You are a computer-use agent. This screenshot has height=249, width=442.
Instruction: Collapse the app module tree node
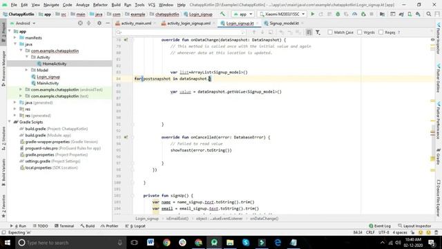tap(10, 31)
